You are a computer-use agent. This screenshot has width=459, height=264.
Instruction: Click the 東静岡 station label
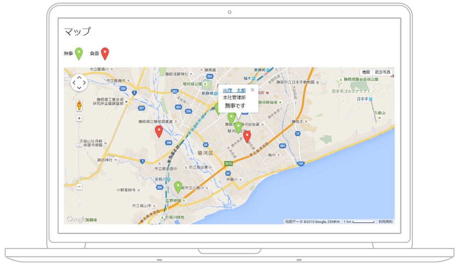pyautogui.click(x=260, y=70)
